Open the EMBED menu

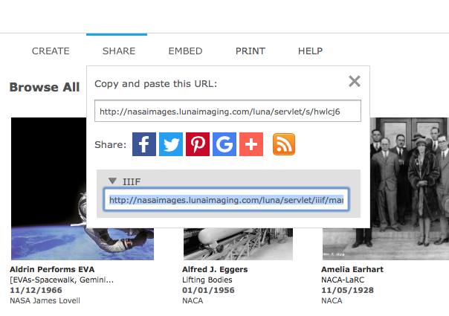[185, 51]
